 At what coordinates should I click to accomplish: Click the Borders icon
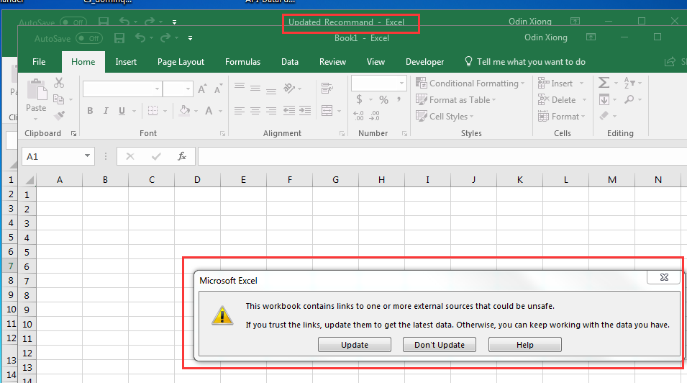tap(153, 111)
